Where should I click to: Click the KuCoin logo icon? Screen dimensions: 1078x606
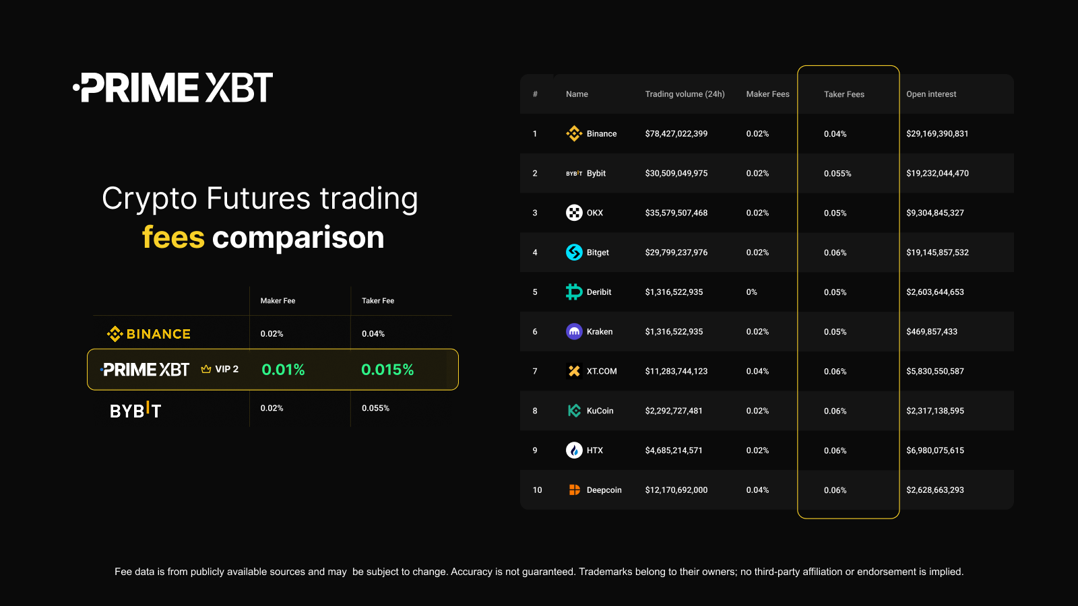pyautogui.click(x=574, y=411)
